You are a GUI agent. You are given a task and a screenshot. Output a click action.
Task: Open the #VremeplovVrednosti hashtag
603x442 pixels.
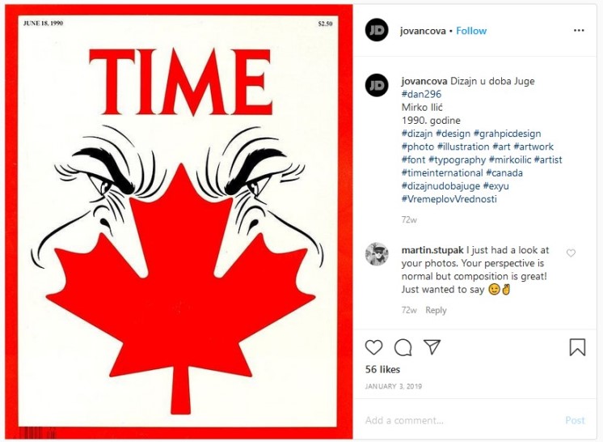[449, 199]
